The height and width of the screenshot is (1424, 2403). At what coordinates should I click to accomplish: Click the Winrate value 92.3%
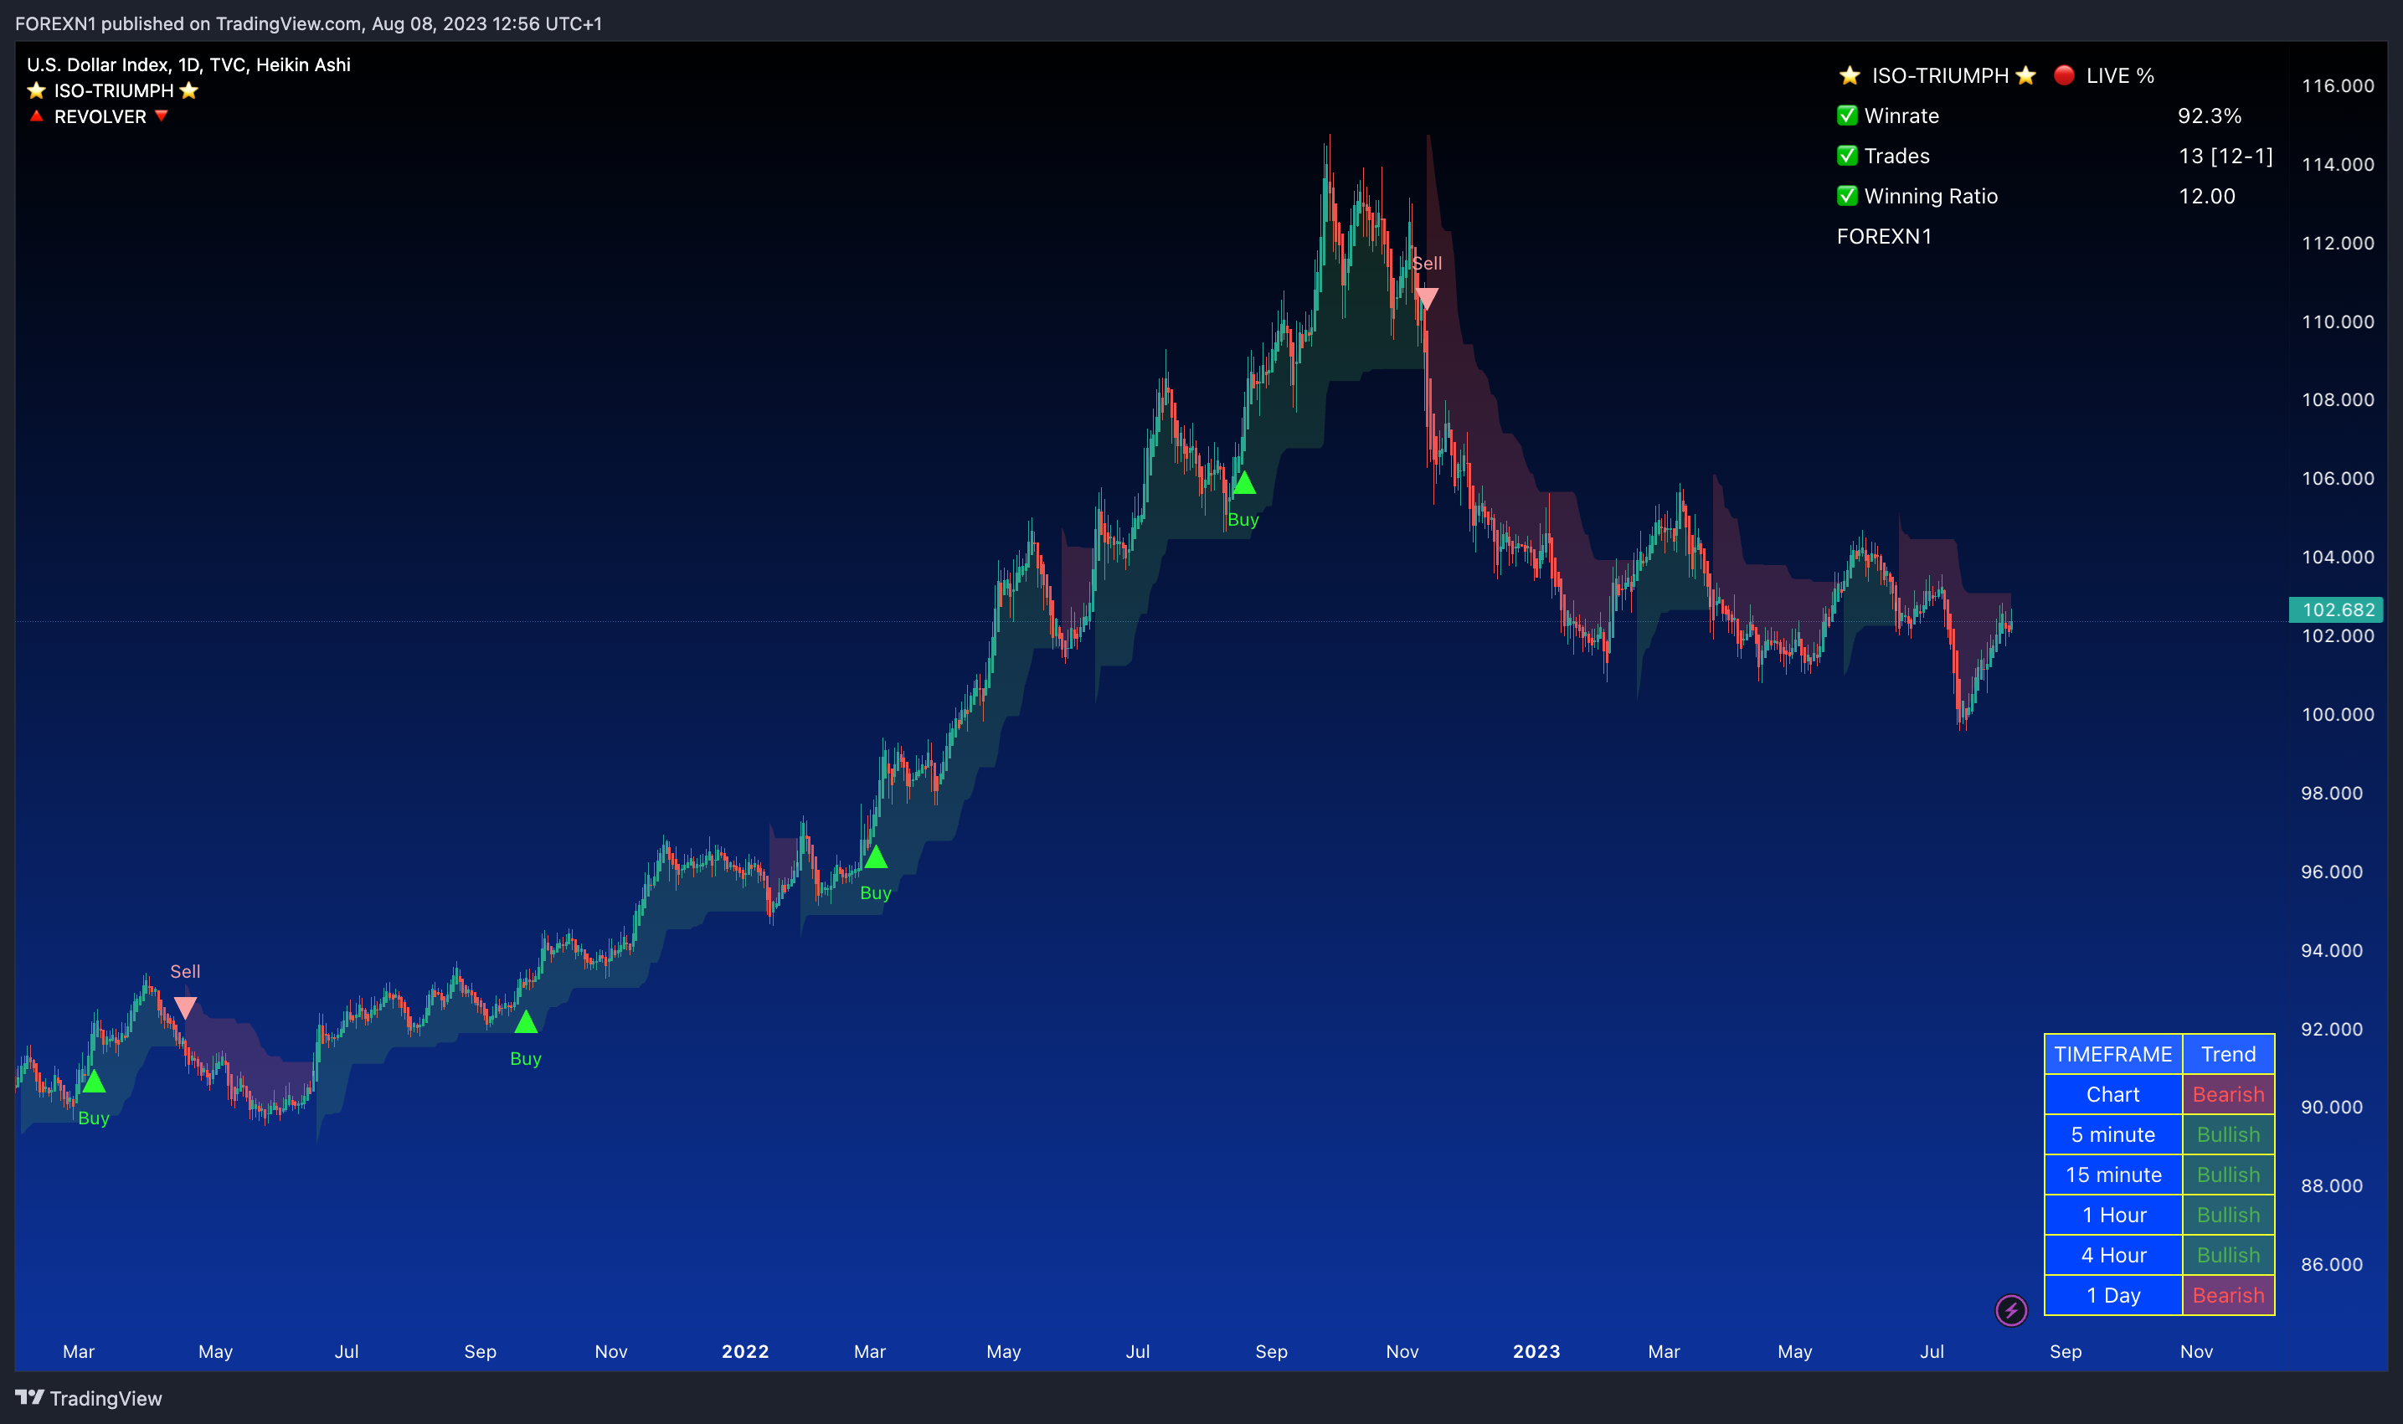[x=2209, y=116]
